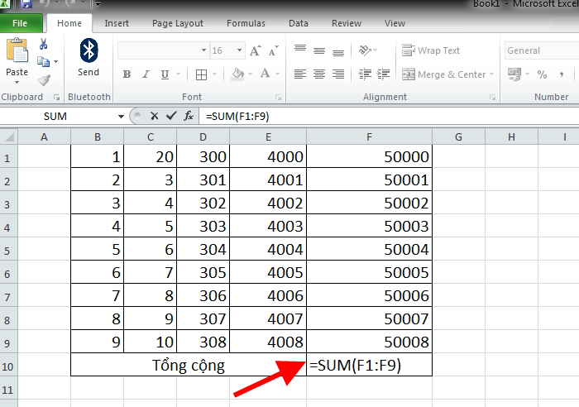Toggle Wrap Text
Viewport: 579px width, 407px height.
pos(431,50)
